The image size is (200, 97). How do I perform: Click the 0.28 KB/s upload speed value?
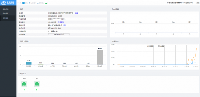(x=33, y=3)
